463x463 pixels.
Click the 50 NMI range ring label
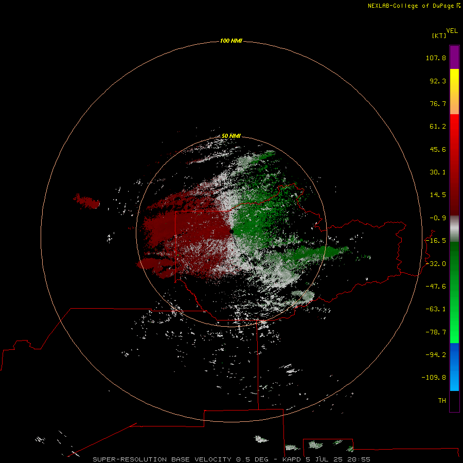coord(231,136)
